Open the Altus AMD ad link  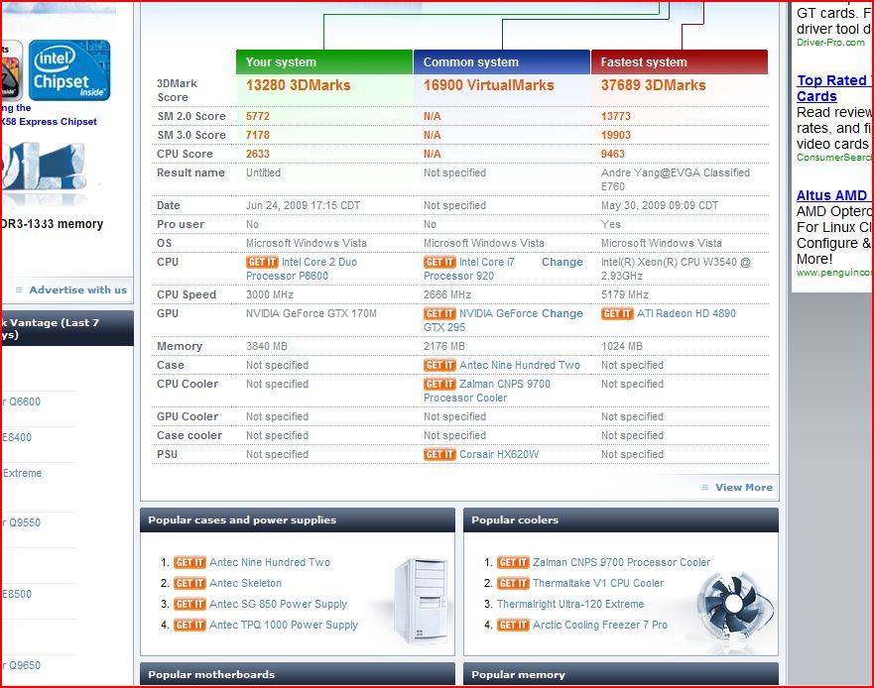pyautogui.click(x=832, y=195)
